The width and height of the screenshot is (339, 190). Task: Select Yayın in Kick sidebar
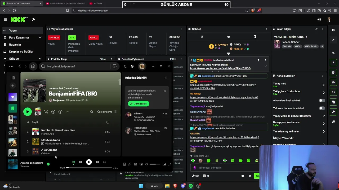[23, 30]
